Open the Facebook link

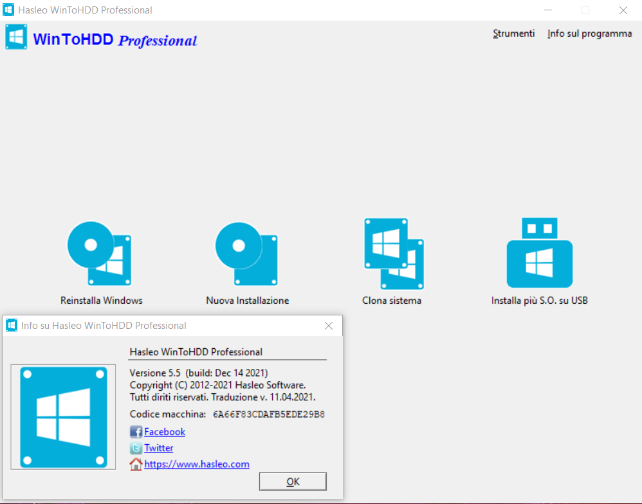pos(165,432)
